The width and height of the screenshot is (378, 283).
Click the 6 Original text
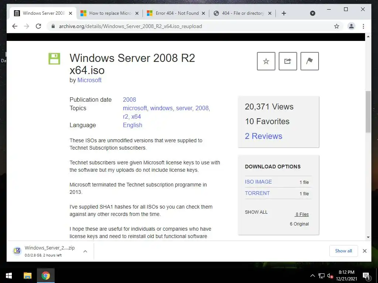click(x=299, y=224)
